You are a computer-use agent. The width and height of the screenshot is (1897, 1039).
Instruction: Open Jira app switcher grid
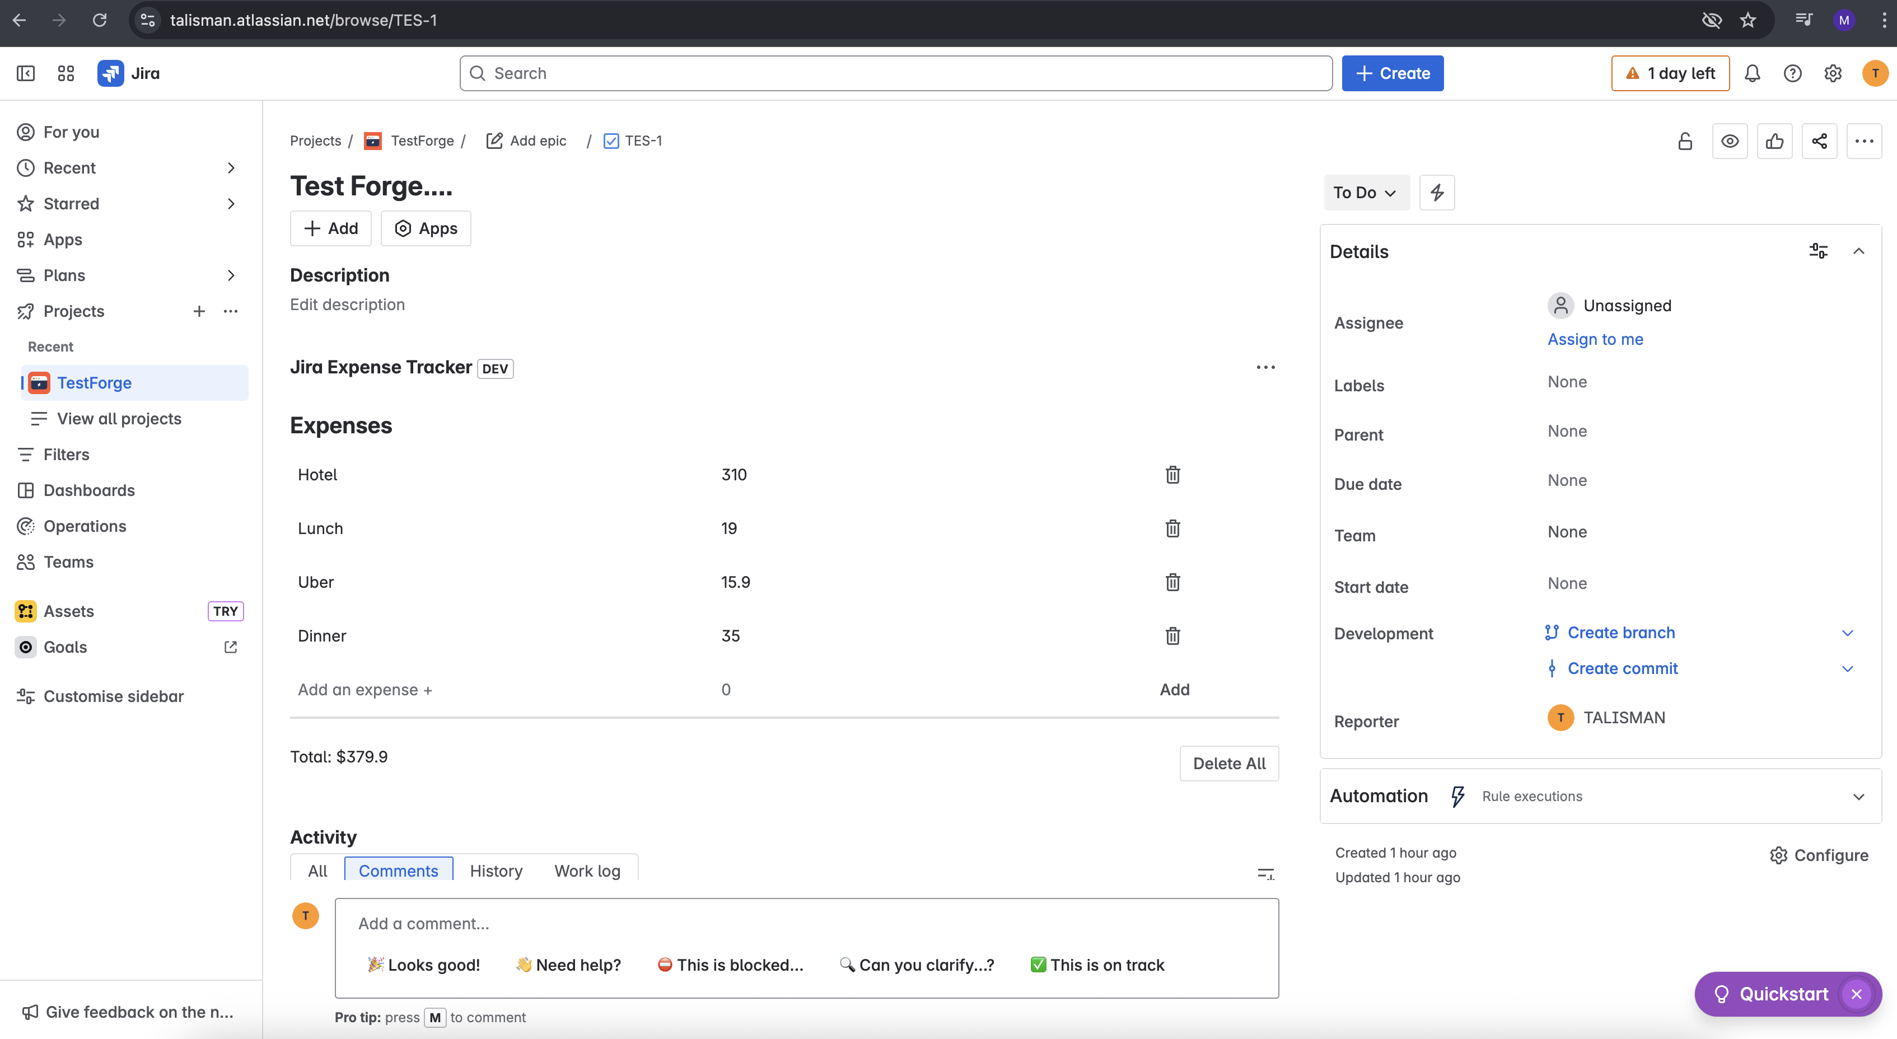[x=66, y=74]
